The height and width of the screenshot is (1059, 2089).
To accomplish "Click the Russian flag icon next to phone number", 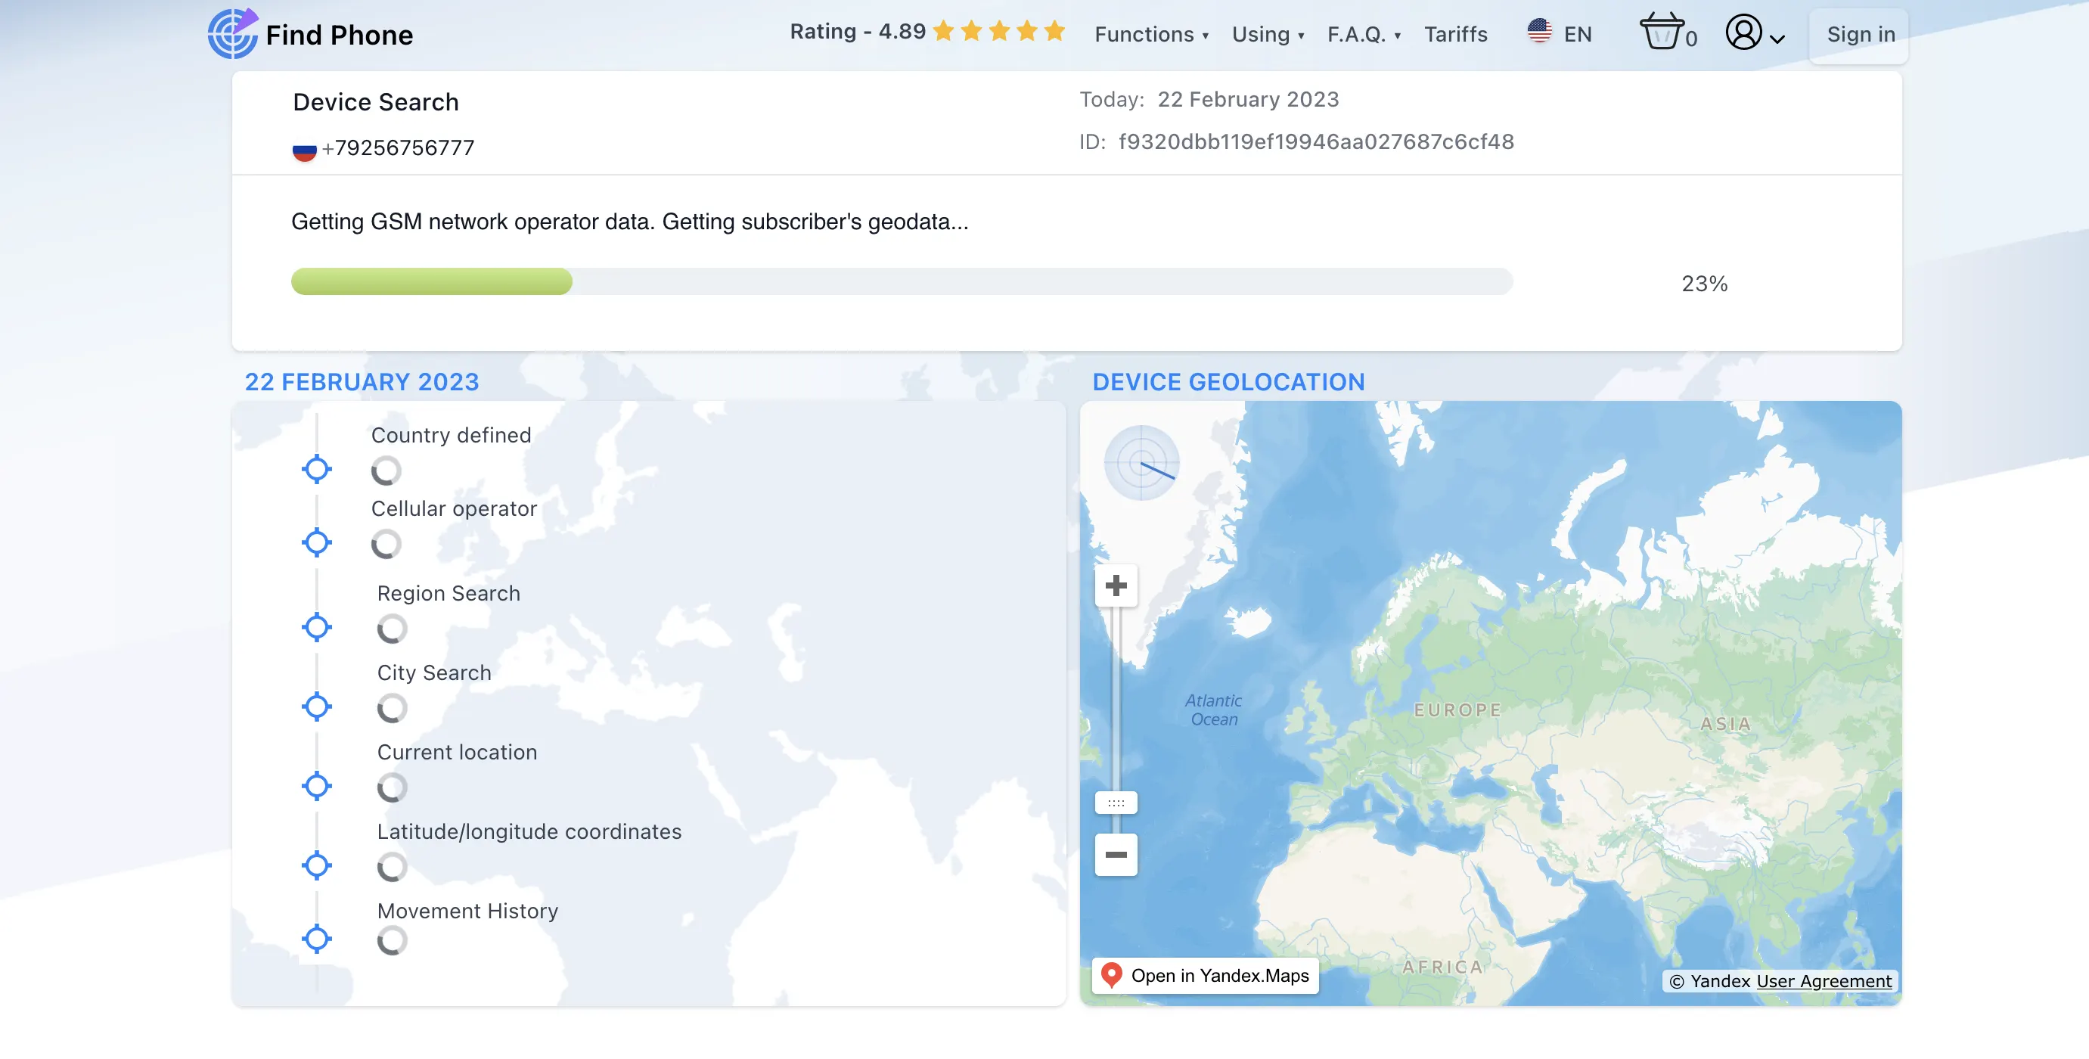I will tap(304, 148).
